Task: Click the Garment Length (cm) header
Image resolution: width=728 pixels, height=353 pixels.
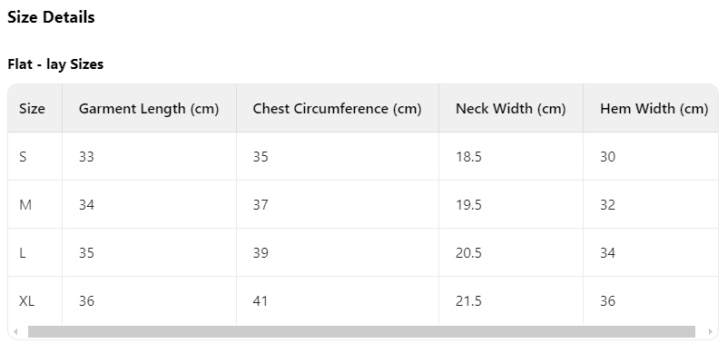Action: [x=149, y=109]
